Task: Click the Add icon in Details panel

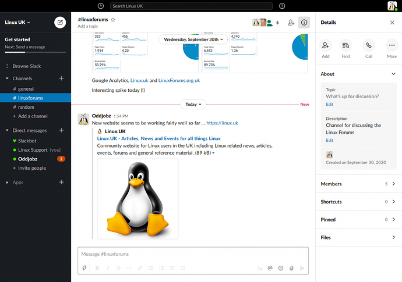Action: (x=326, y=45)
